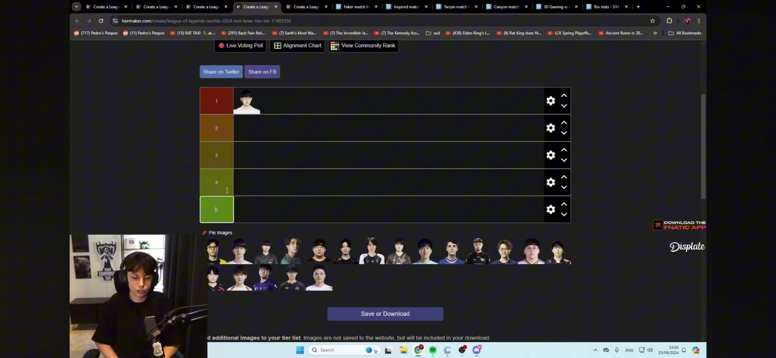The height and width of the screenshot is (358, 776).
Task: Open Spotify from the taskbar
Action: click(x=433, y=350)
